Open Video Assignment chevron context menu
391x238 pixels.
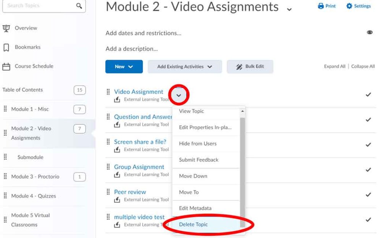coord(178,95)
